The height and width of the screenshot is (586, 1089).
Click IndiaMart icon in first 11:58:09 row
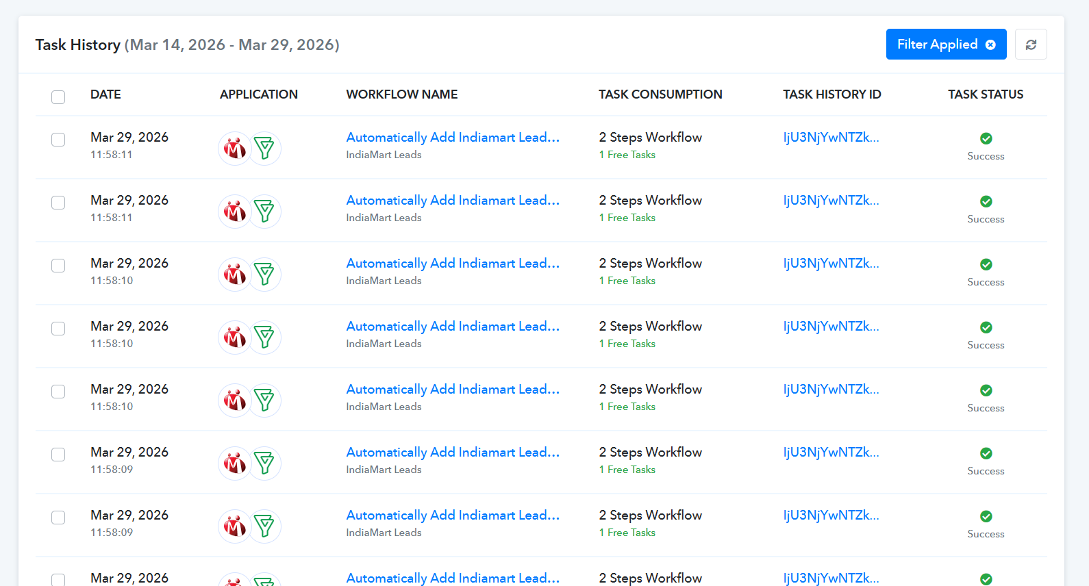tap(235, 463)
